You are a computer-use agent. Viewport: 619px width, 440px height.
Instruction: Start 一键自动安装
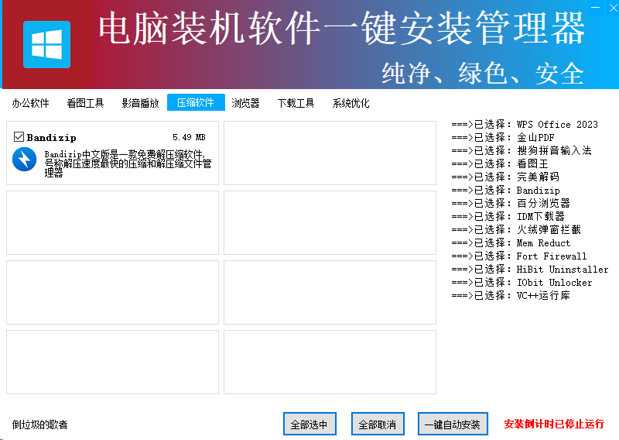(x=453, y=424)
